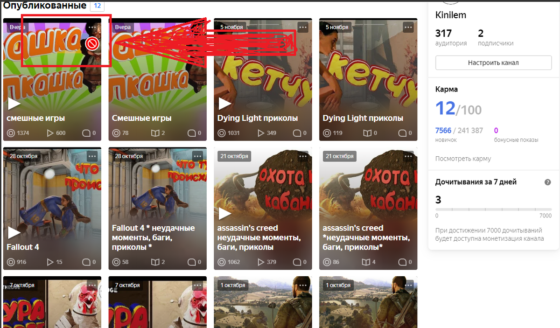This screenshot has height=328, width=560.
Task: Open the Посмотреть карму link
Action: [463, 159]
